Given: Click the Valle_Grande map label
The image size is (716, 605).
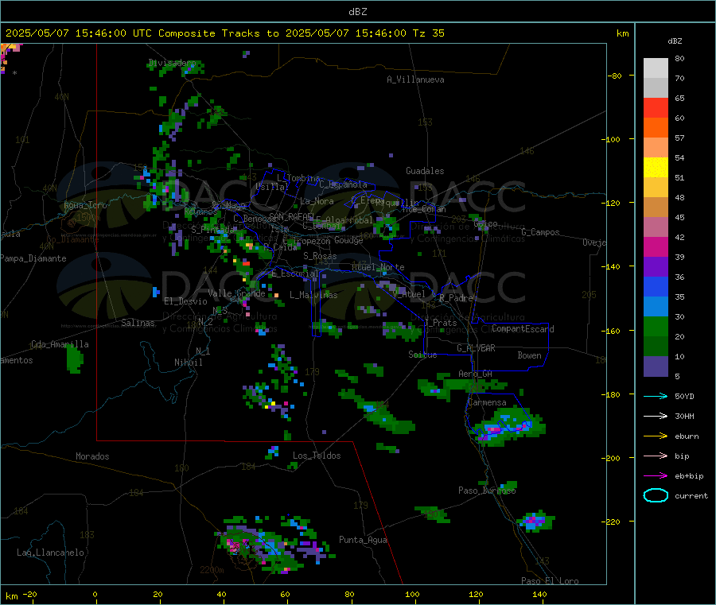Looking at the screenshot, I should pos(236,293).
